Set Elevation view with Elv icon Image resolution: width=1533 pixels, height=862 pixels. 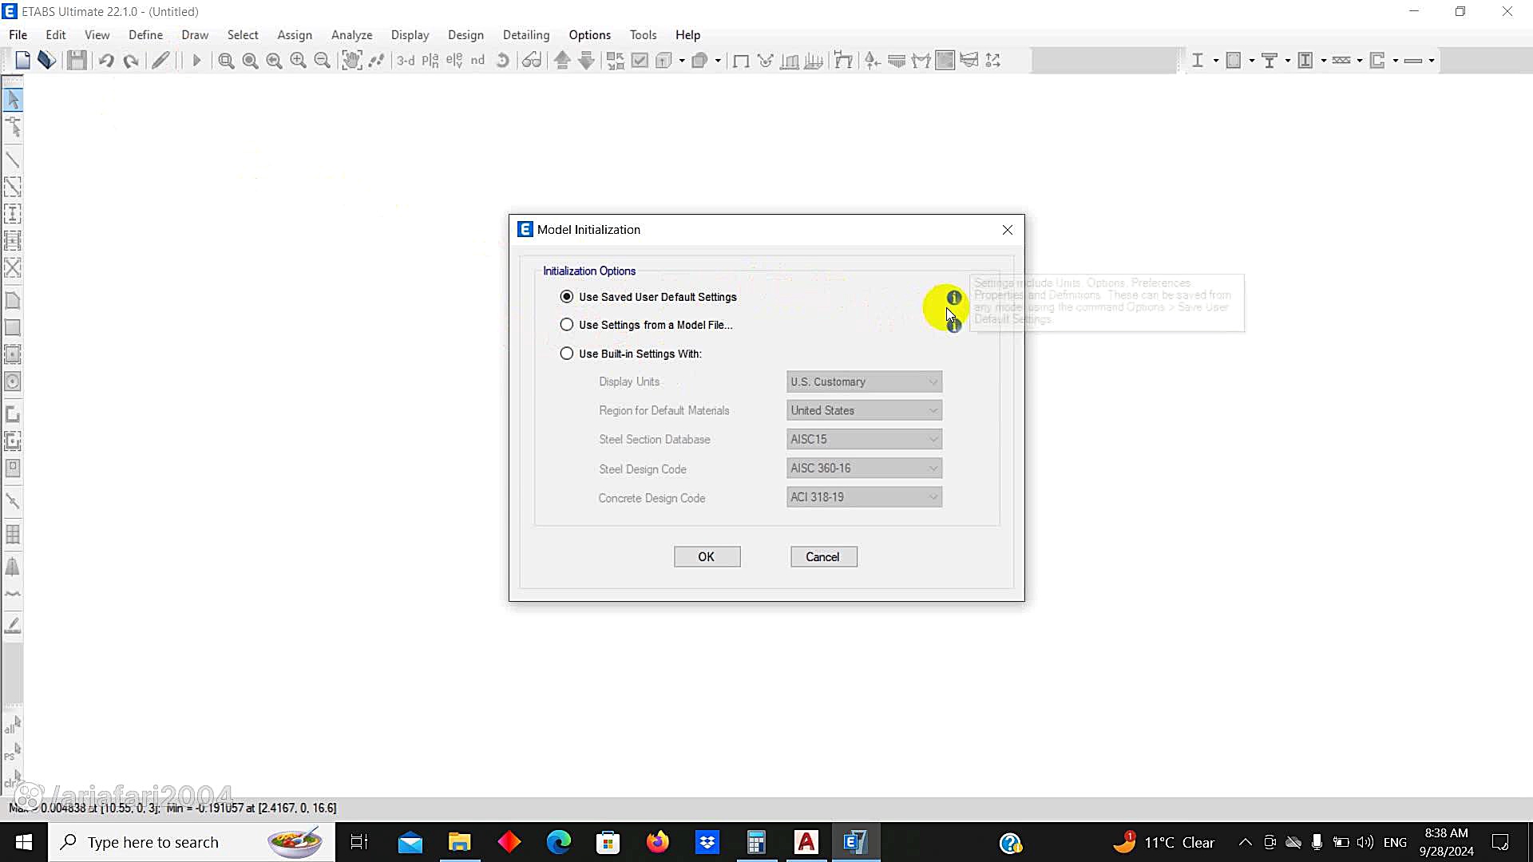pyautogui.click(x=454, y=61)
